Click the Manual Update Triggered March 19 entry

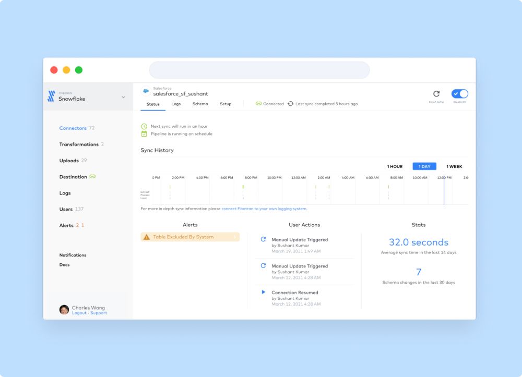[300, 246]
